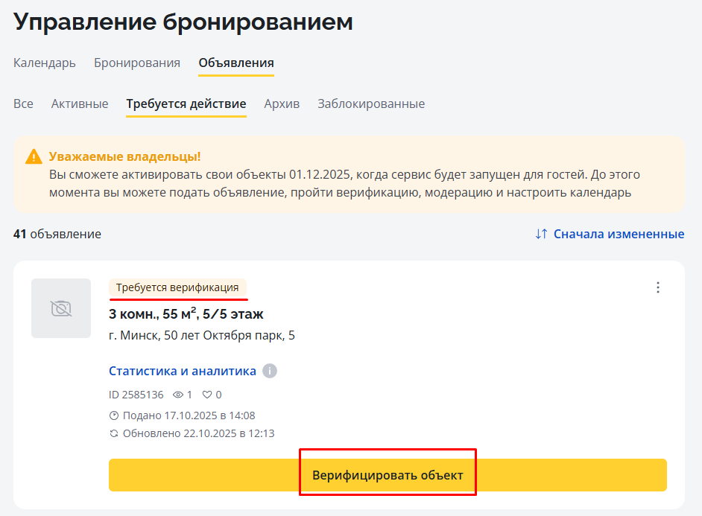
Task: Open the three-dot listing options menu
Action: (657, 287)
